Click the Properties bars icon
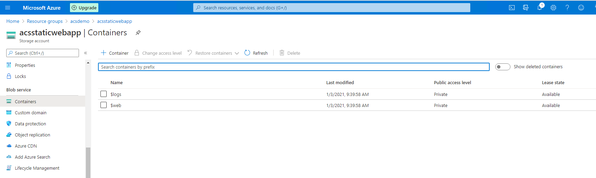Image resolution: width=596 pixels, height=178 pixels. [x=9, y=65]
